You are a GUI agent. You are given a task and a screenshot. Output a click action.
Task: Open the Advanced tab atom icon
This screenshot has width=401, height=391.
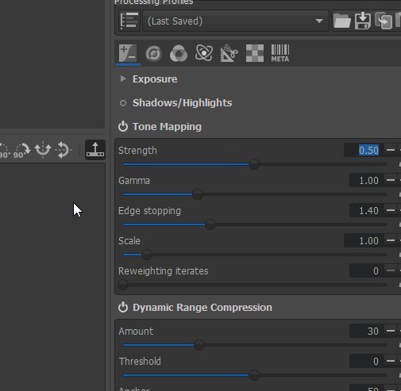pos(204,53)
